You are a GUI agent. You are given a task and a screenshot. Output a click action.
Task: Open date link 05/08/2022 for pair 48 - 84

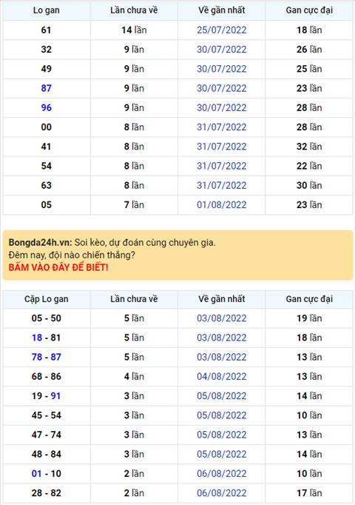222,454
